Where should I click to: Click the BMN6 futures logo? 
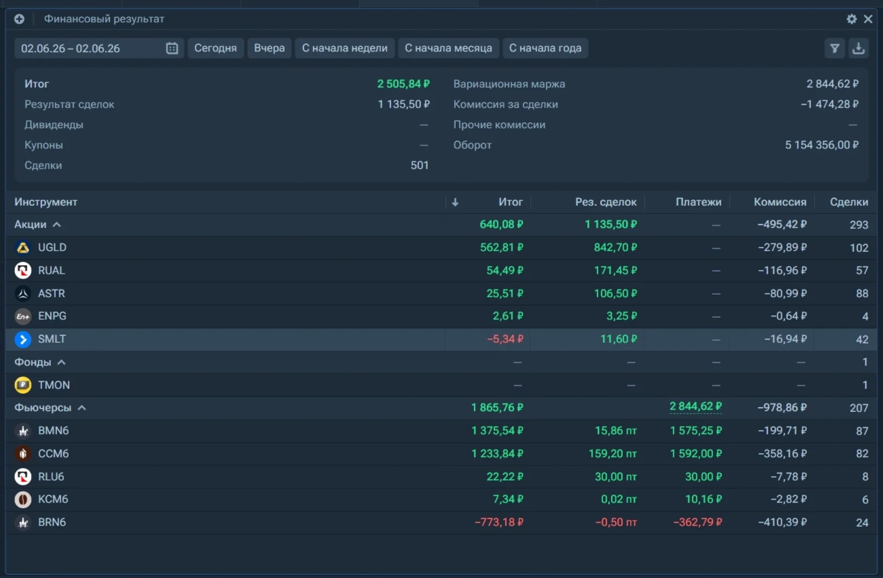[23, 431]
